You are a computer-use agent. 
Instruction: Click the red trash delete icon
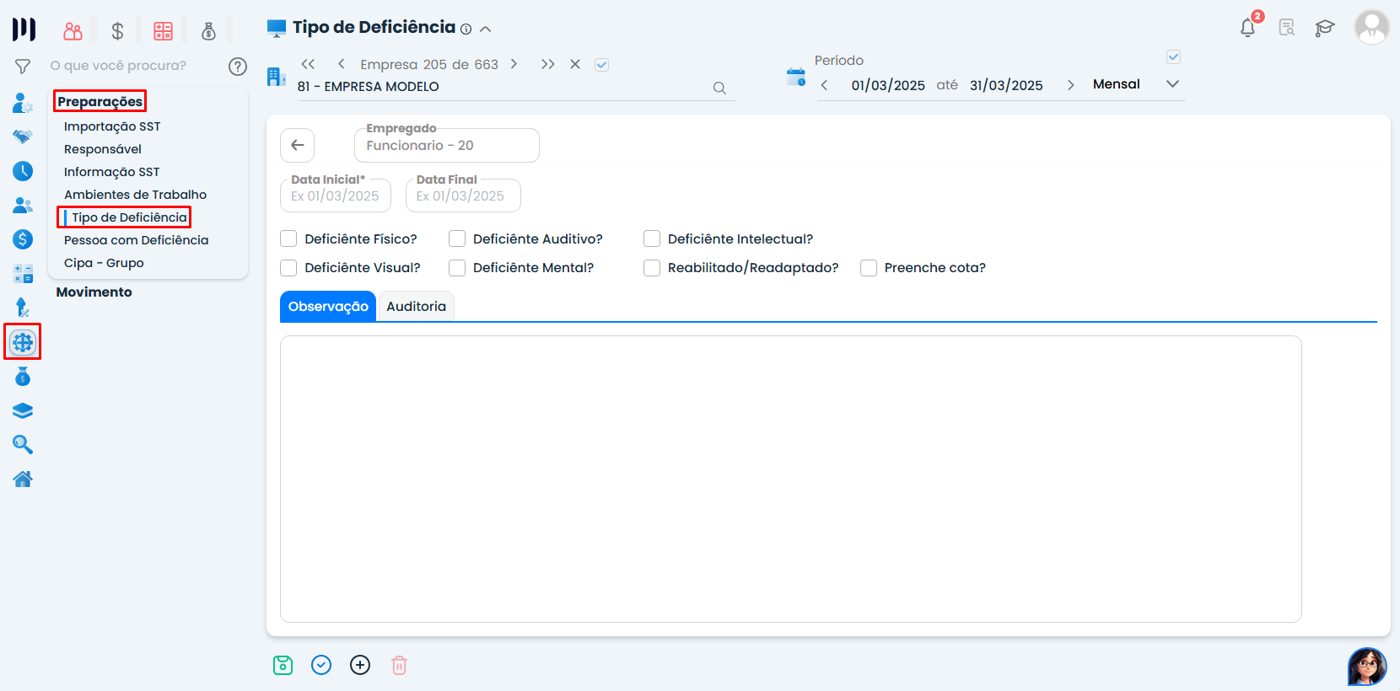[399, 666]
